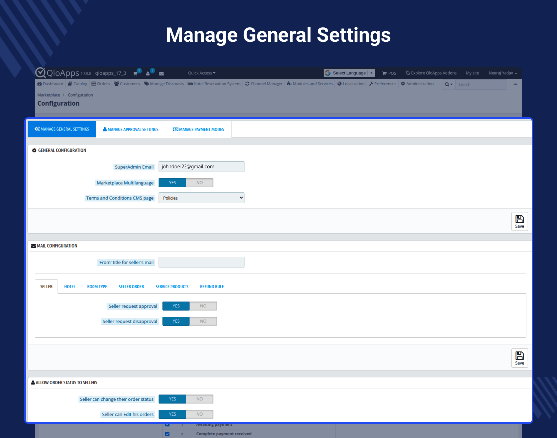Open the Localization menu
This screenshot has width=557, height=438.
351,84
